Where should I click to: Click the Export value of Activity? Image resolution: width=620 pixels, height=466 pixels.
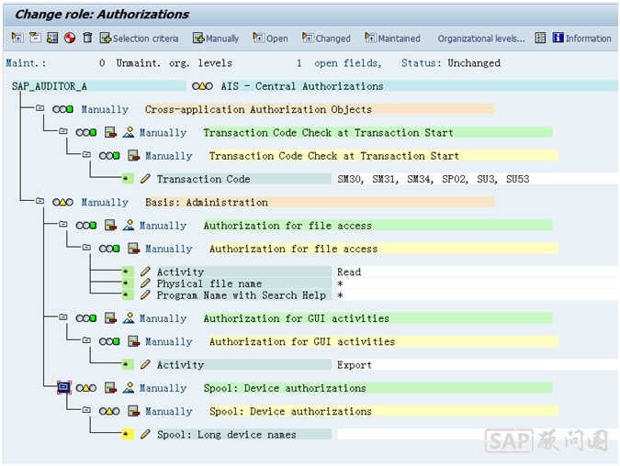coord(355,365)
